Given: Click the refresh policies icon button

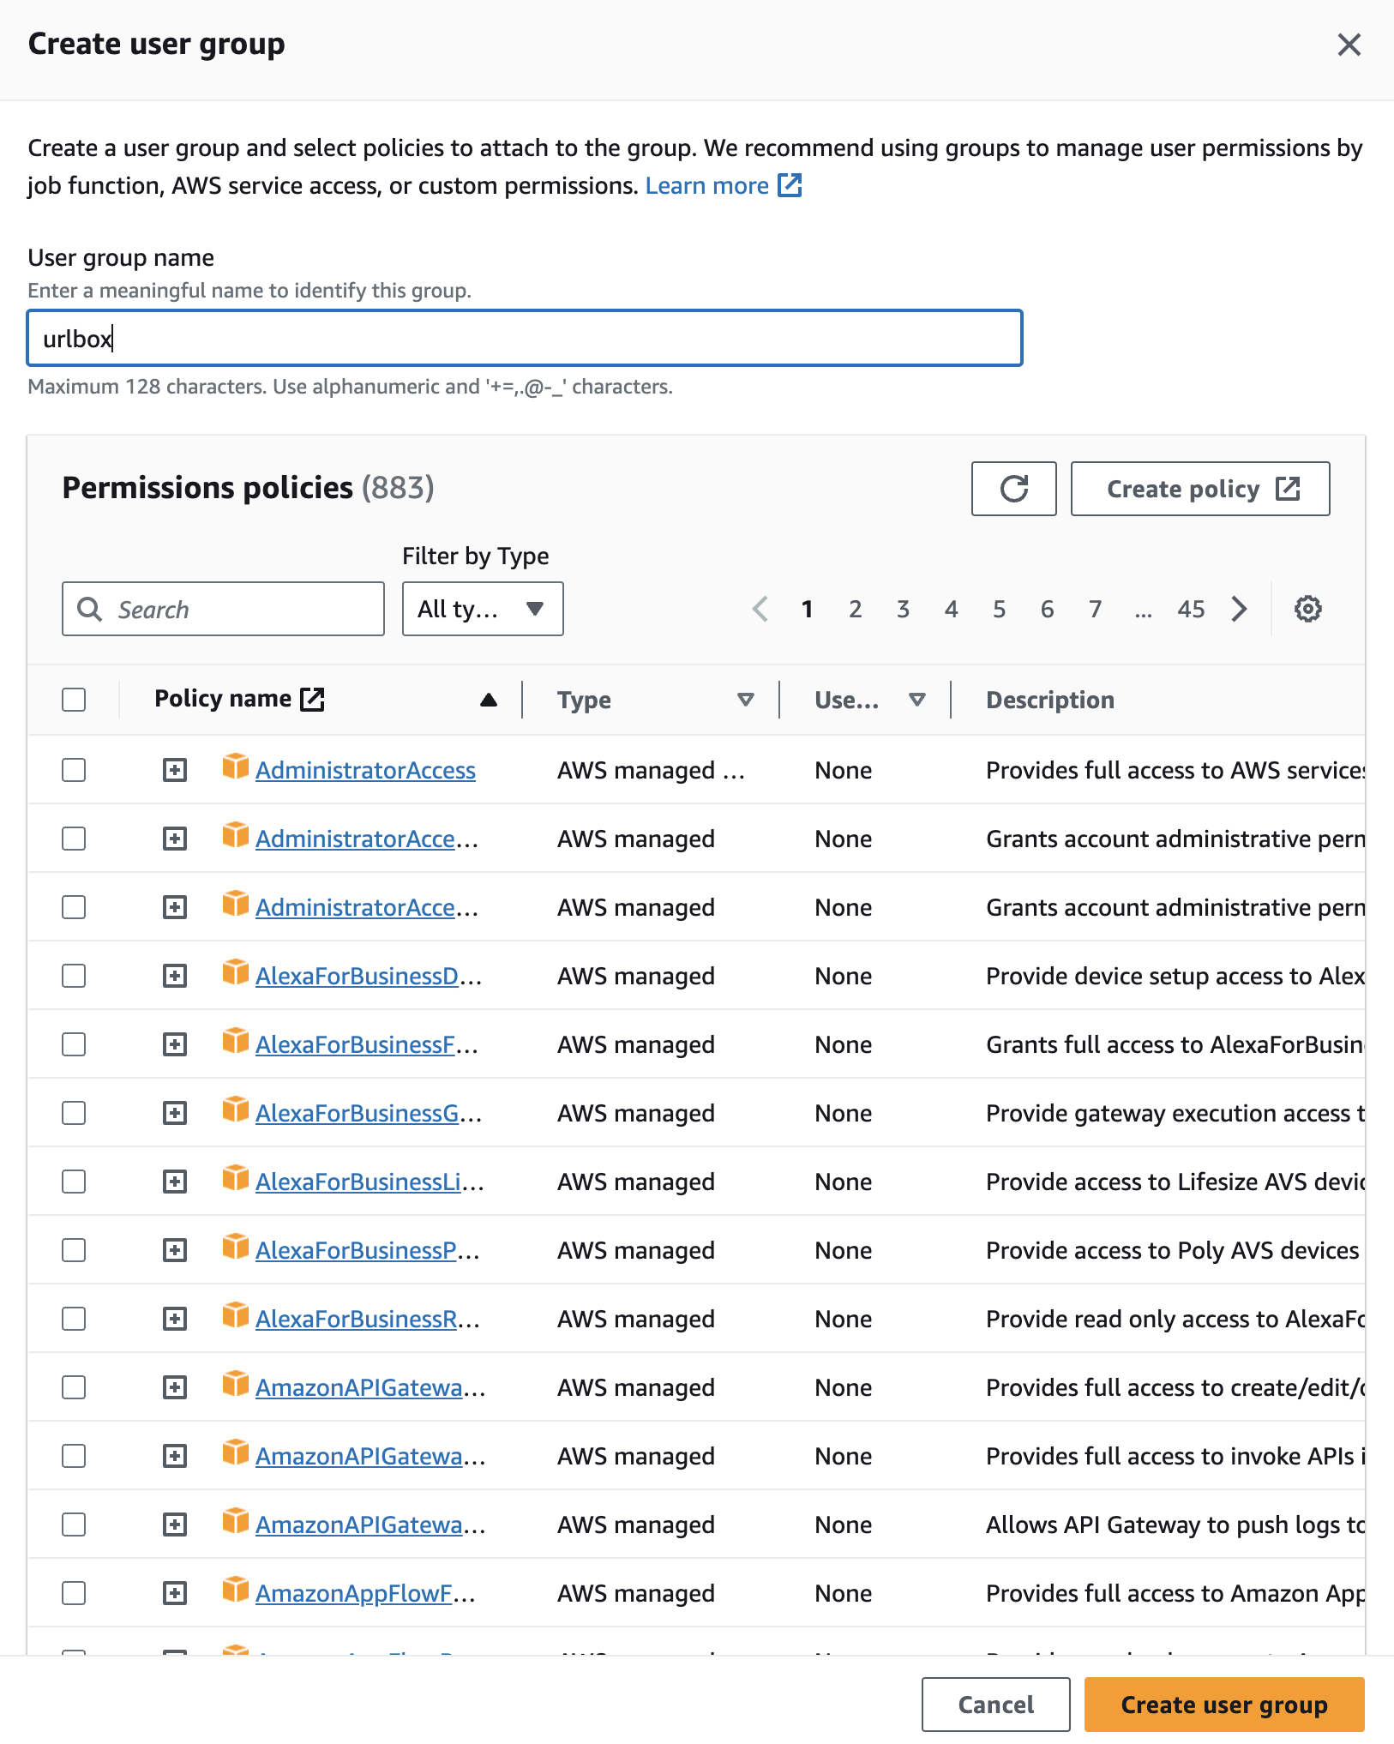Looking at the screenshot, I should tap(1013, 489).
